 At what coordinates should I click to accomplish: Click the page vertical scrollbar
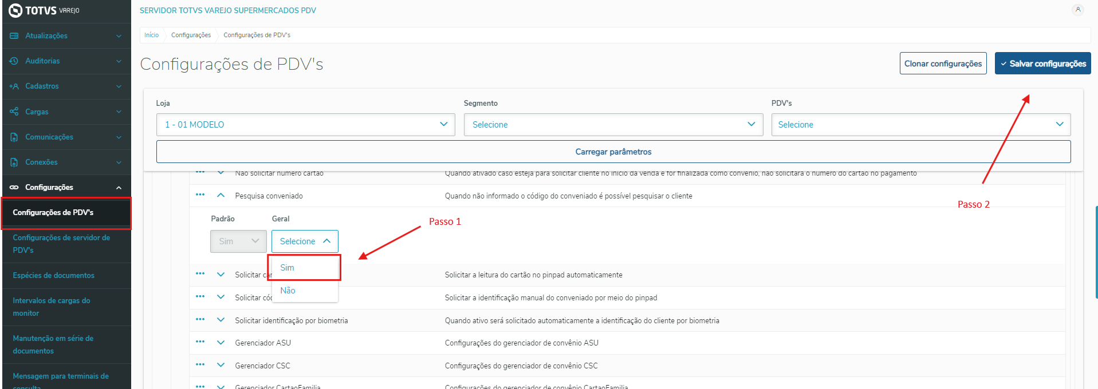[x=1096, y=252]
